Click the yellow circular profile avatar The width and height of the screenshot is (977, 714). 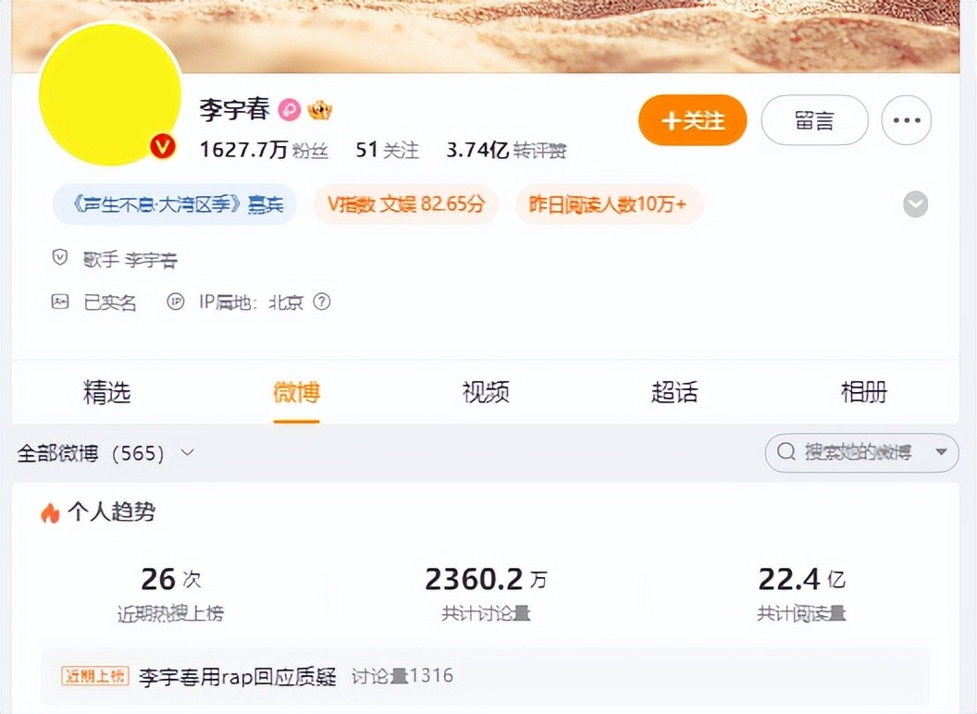point(110,94)
